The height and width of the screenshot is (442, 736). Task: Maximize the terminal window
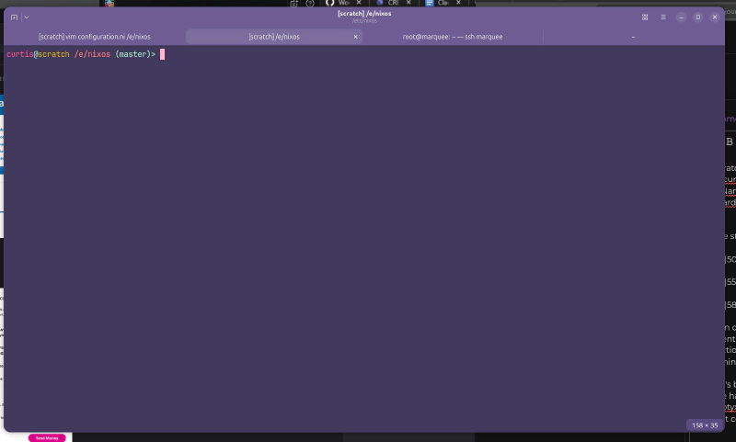(698, 17)
